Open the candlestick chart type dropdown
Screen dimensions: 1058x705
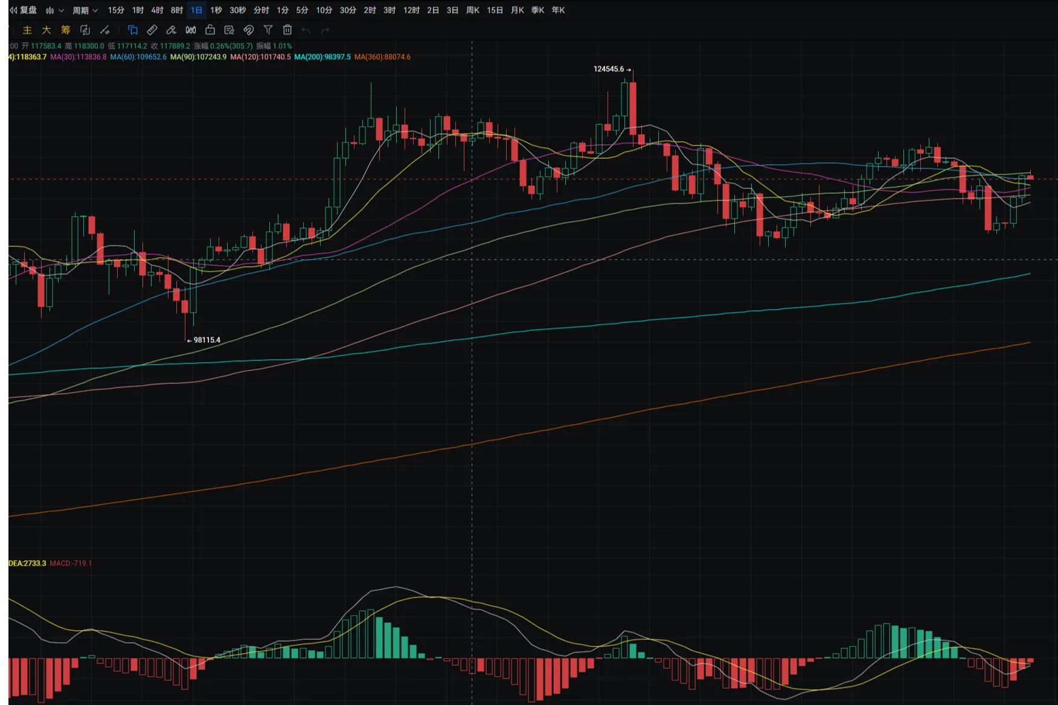coord(54,10)
